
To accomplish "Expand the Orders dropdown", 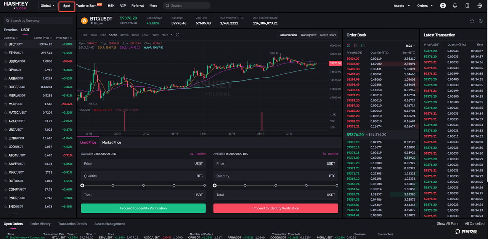I will (x=425, y=6).
